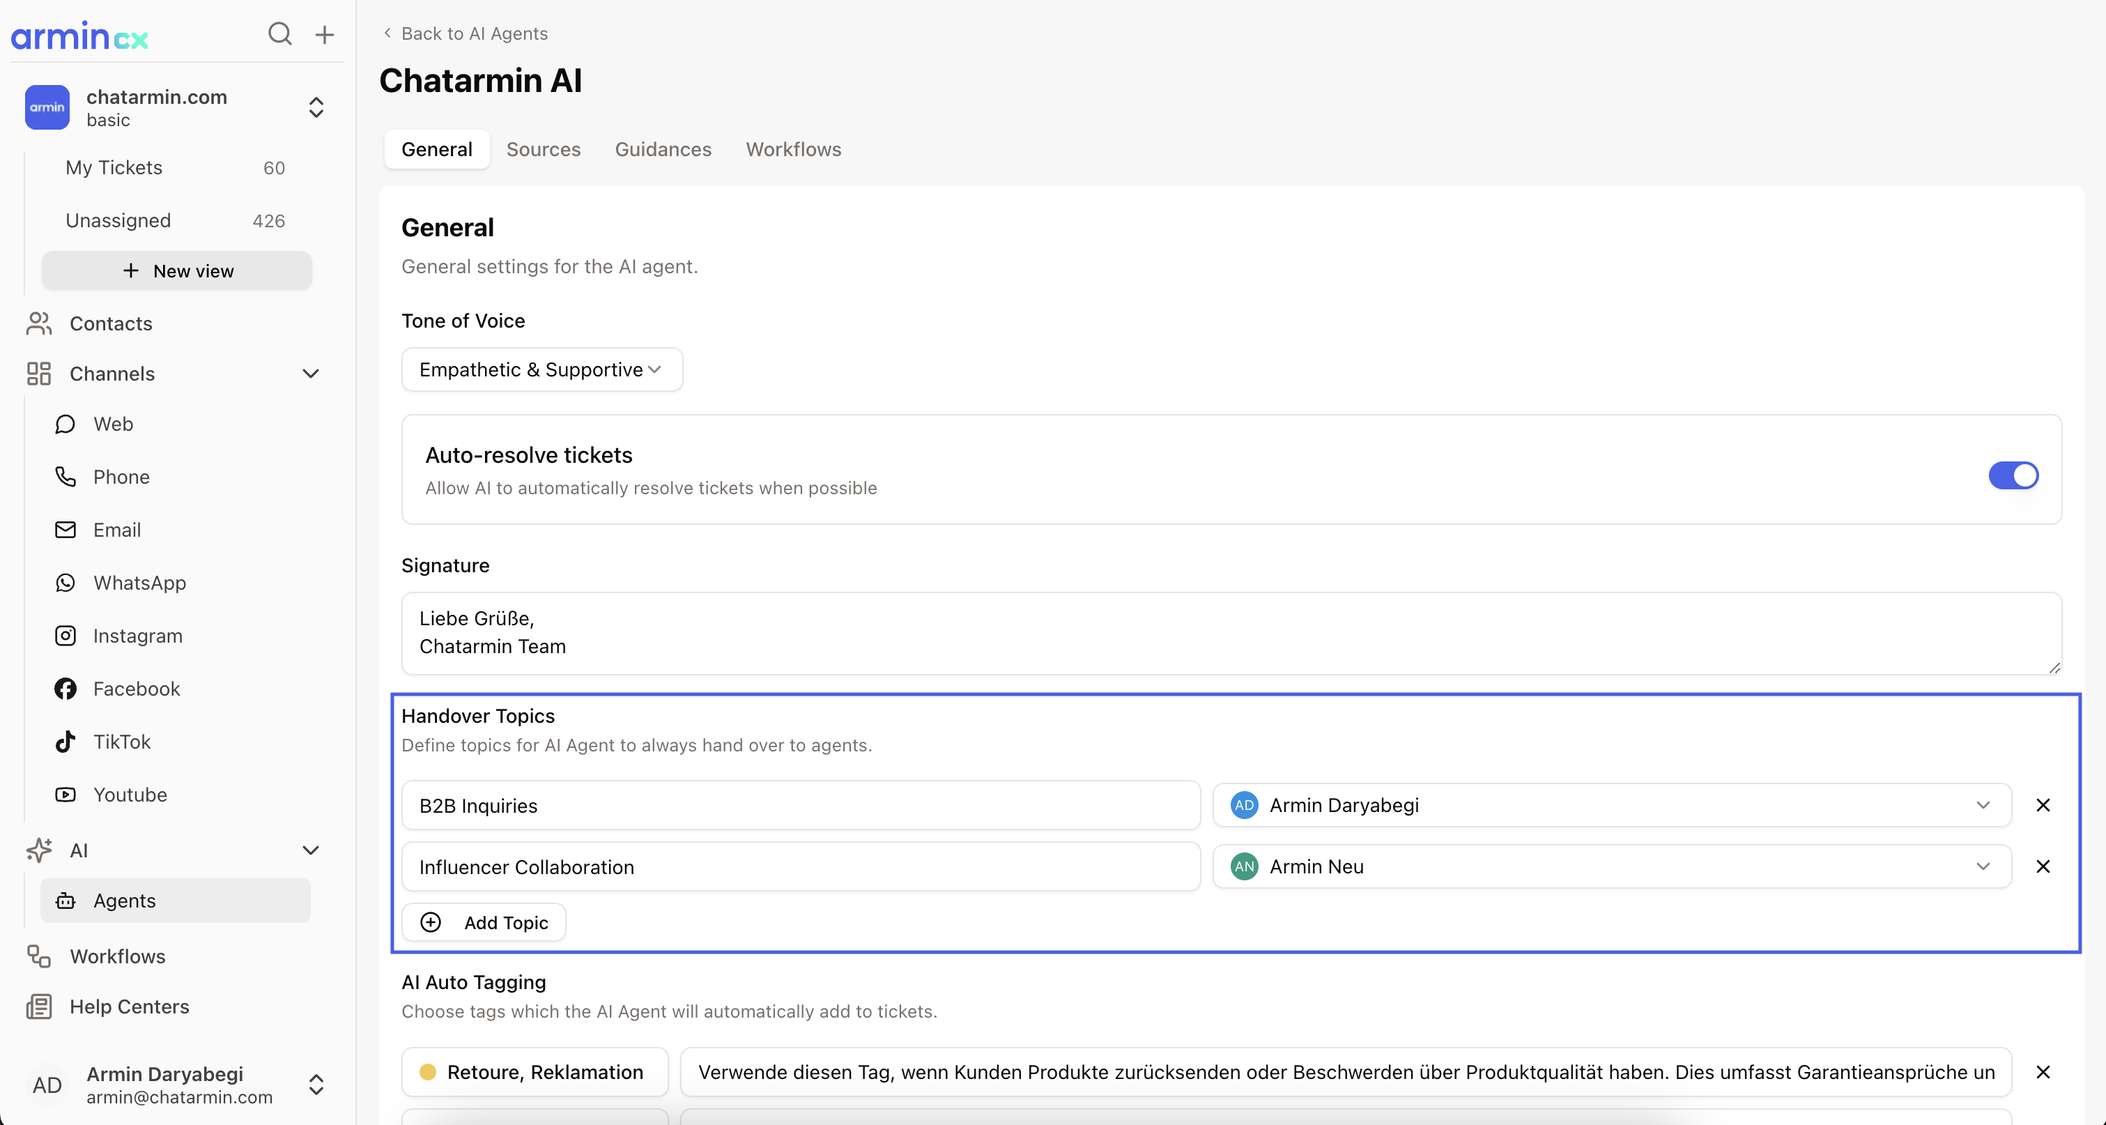Click the yellow Retoure, Reklamation tag dot

coord(428,1072)
